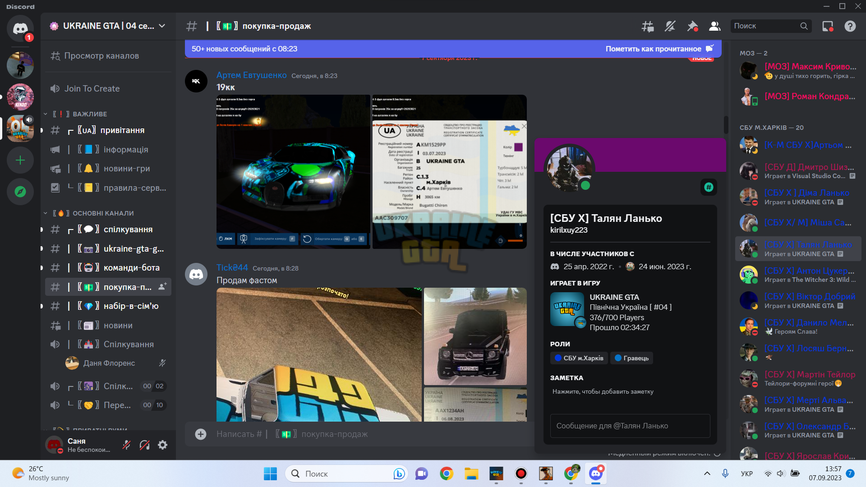Open the інформація channel
866x487 pixels.
coord(108,150)
